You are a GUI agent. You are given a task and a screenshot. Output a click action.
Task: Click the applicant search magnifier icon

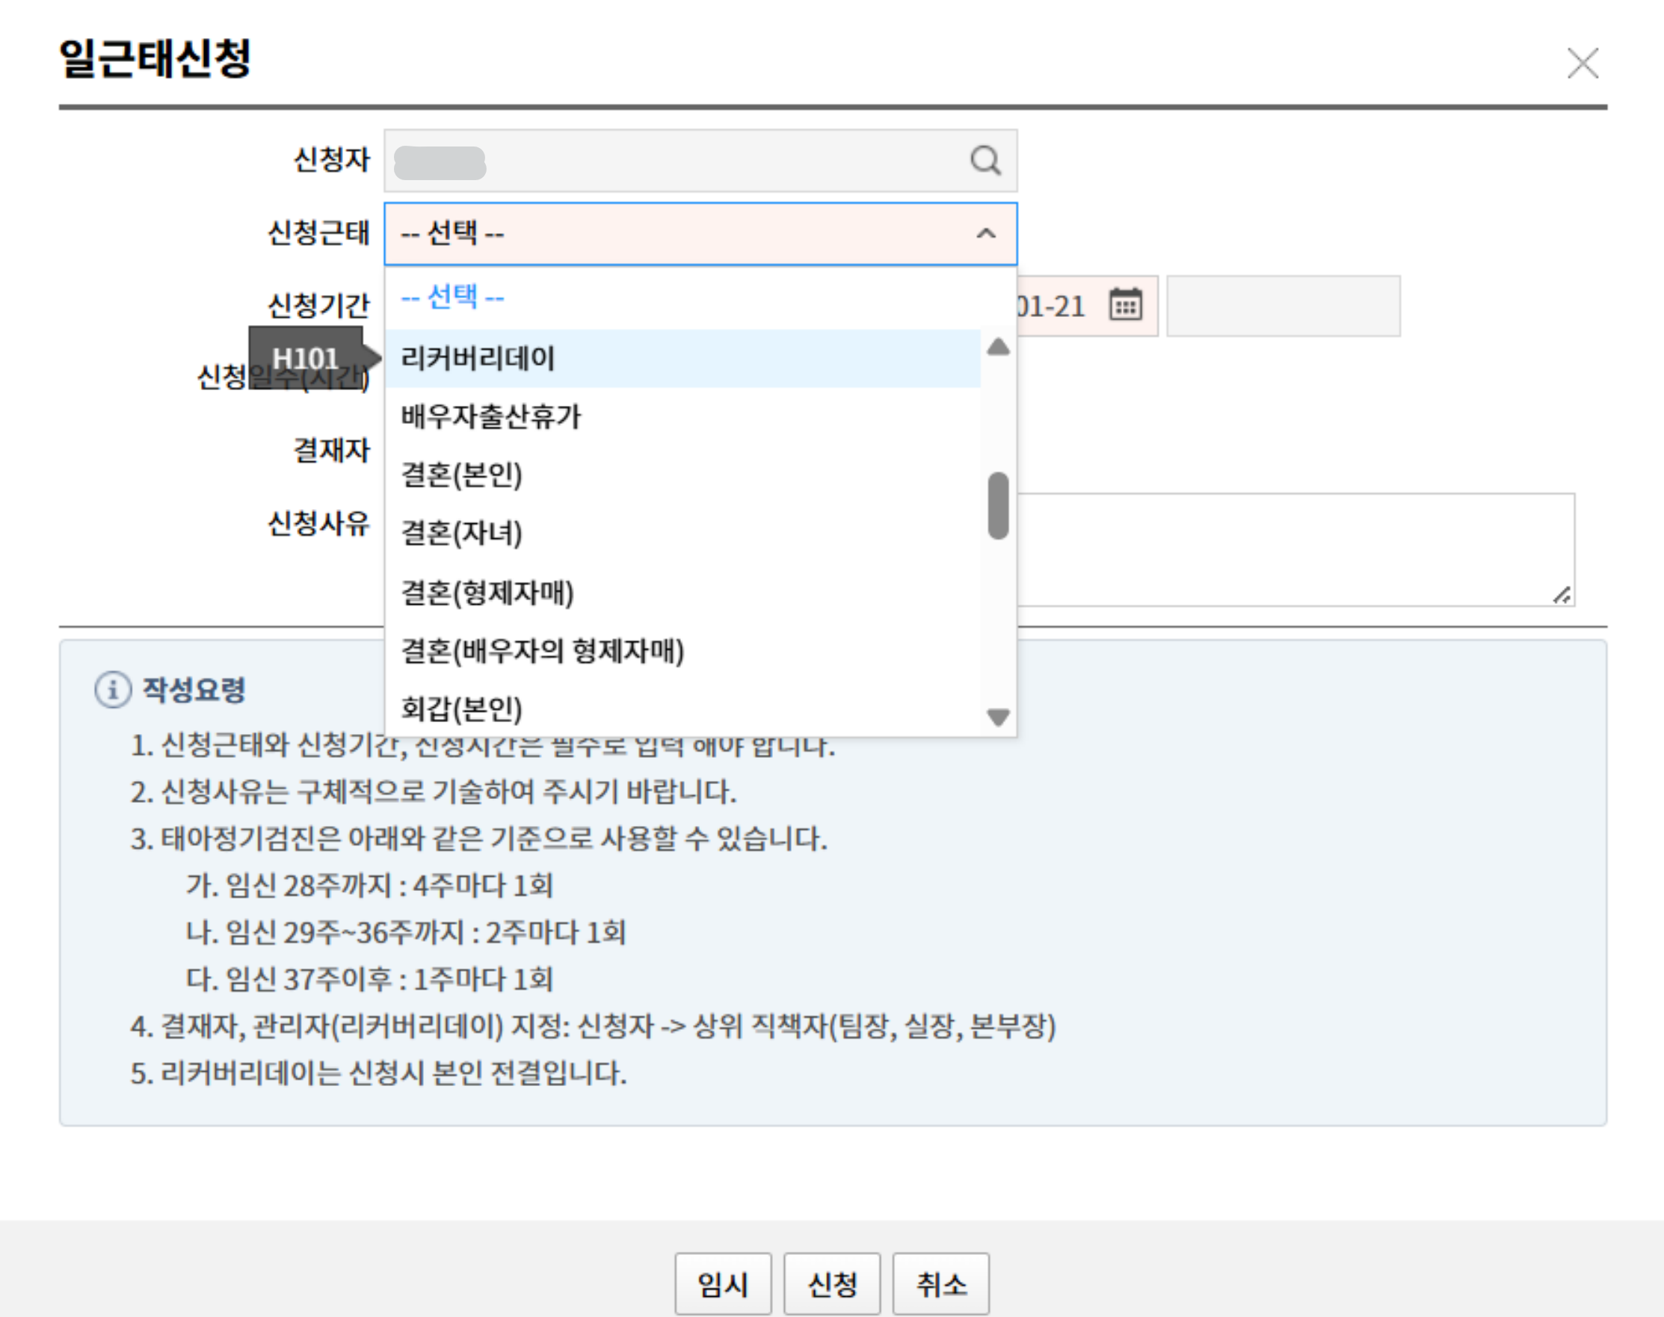[984, 161]
